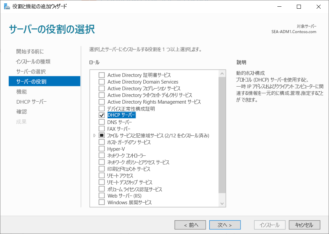
Task: Maximize the wizard window
Action: point(299,7)
